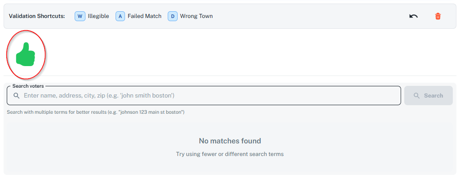The image size is (460, 196).
Task: Click the undo arrow icon
Action: (413, 16)
